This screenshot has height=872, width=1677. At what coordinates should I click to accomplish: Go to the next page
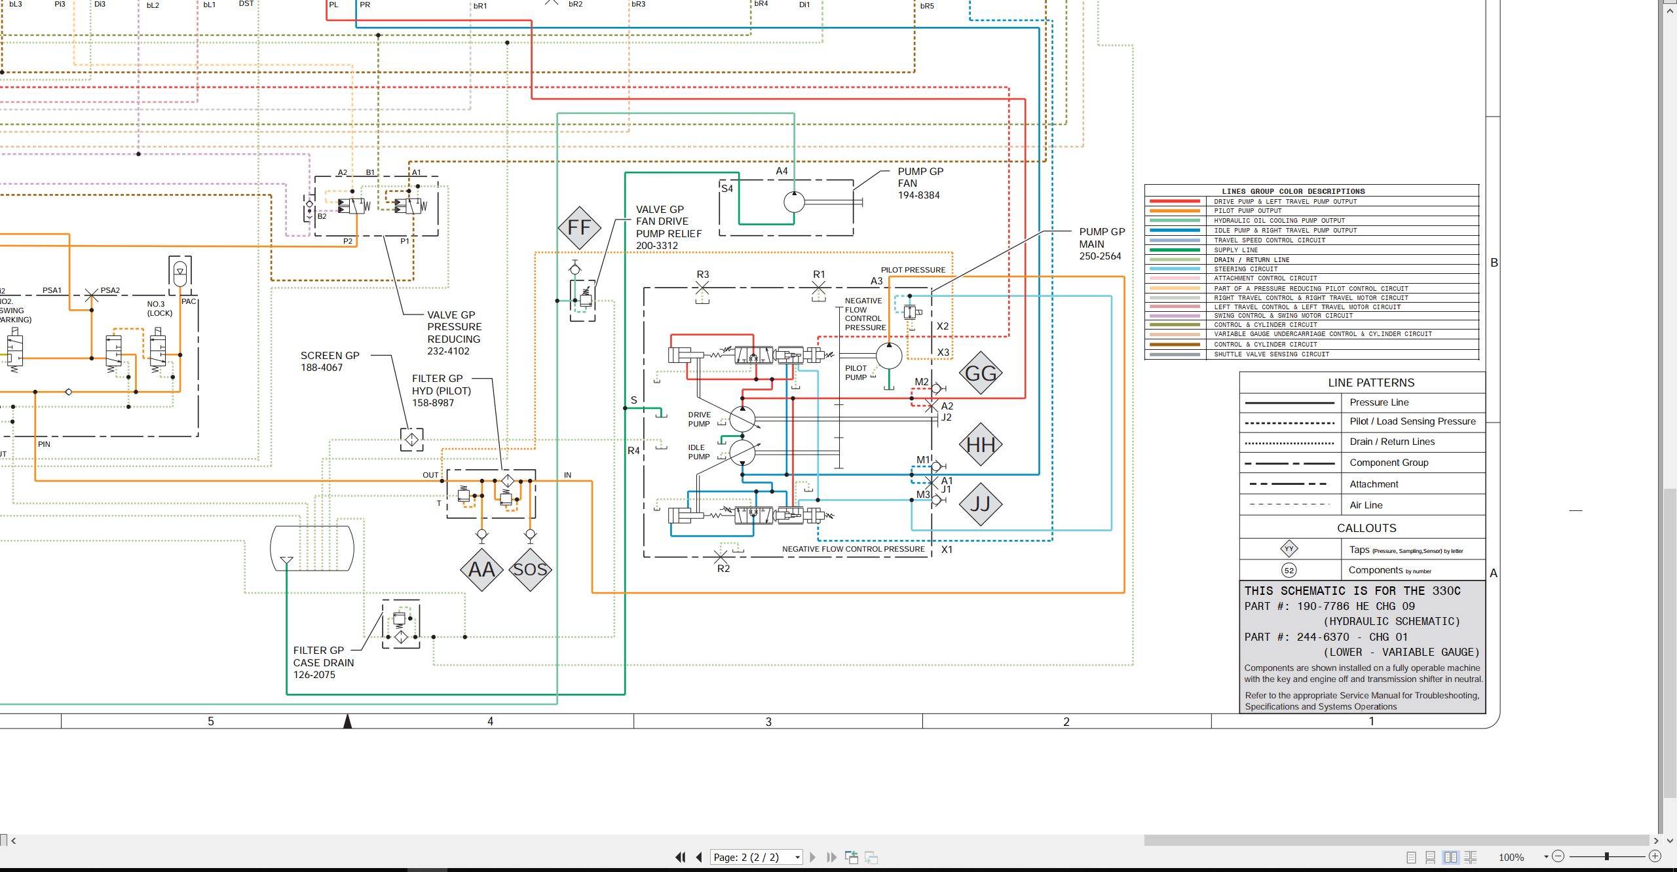tap(813, 857)
